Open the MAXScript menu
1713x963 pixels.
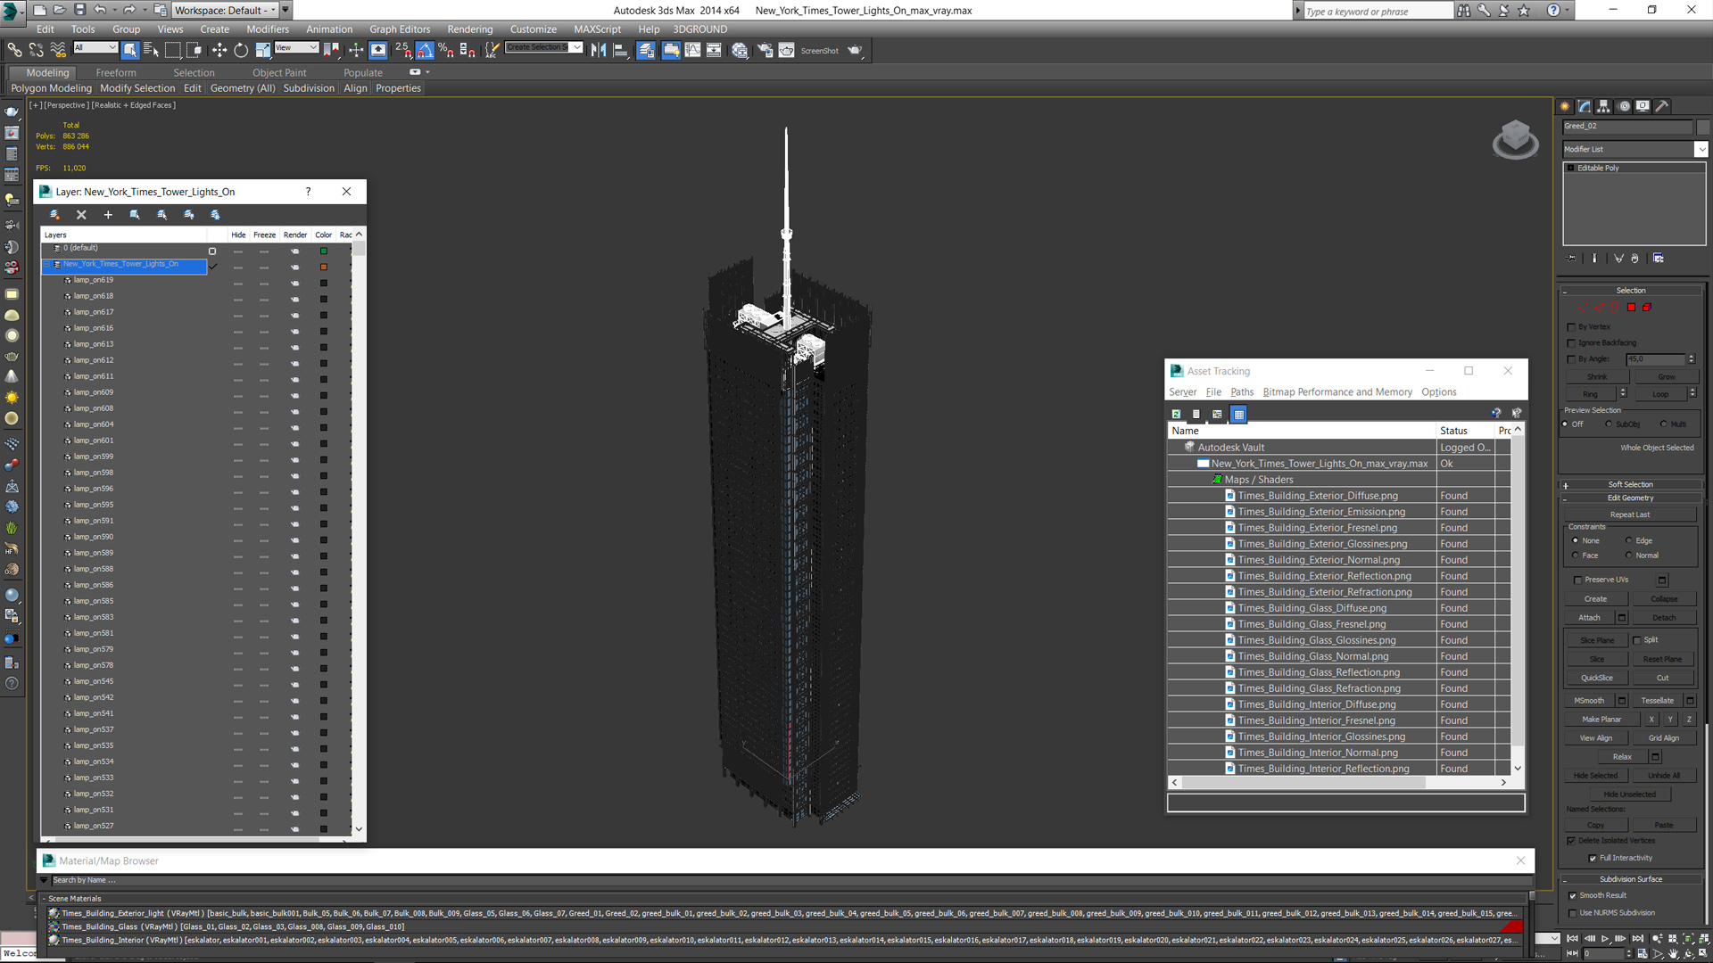tap(597, 29)
